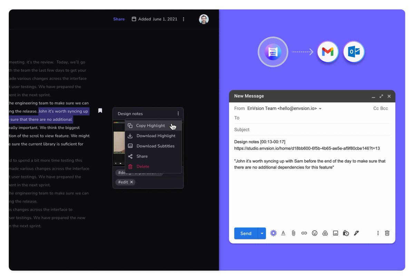This screenshot has height=280, width=414.
Task: Insert signature with the pen icon
Action: [356, 233]
